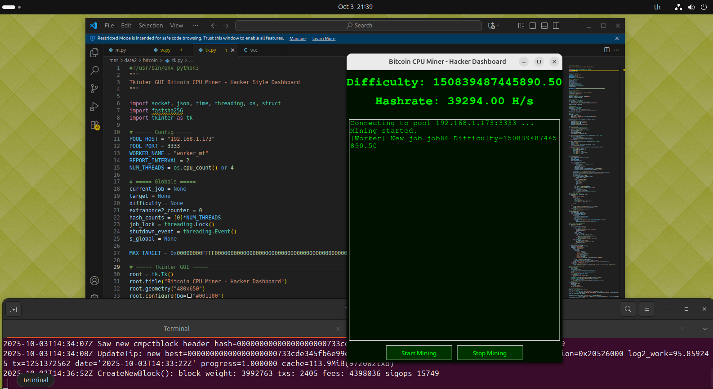Toggle the bottom panel visibility
Viewport: 713px width, 389px height.
click(x=544, y=26)
